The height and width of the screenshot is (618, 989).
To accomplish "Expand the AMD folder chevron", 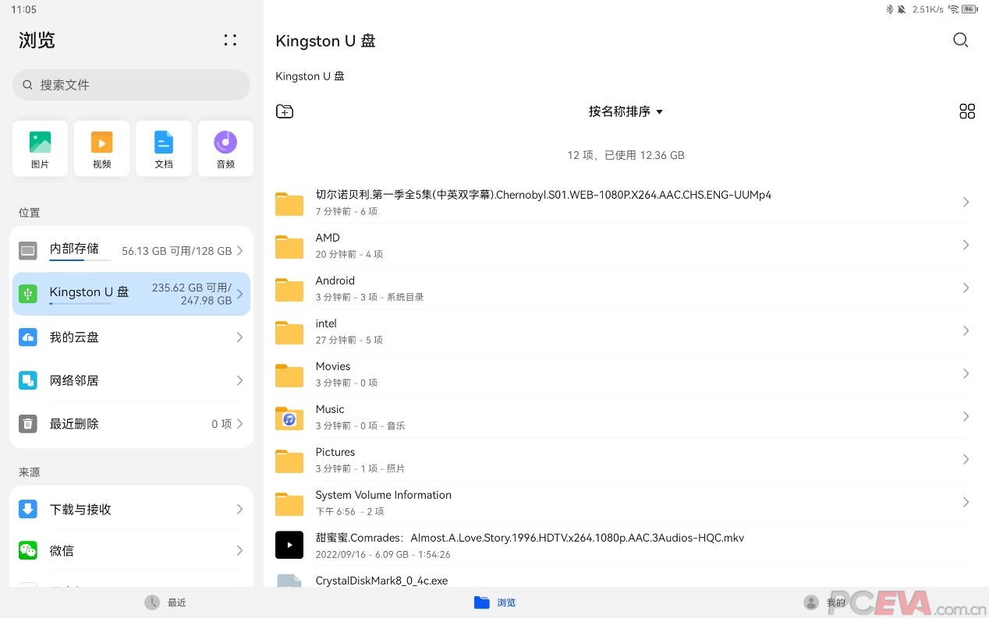I will 966,245.
